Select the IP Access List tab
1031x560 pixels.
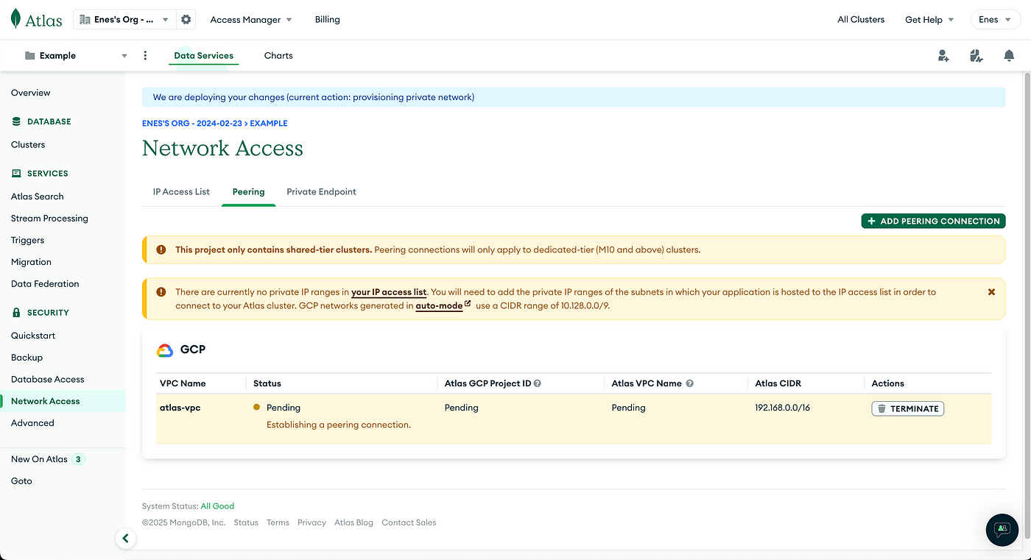[181, 192]
